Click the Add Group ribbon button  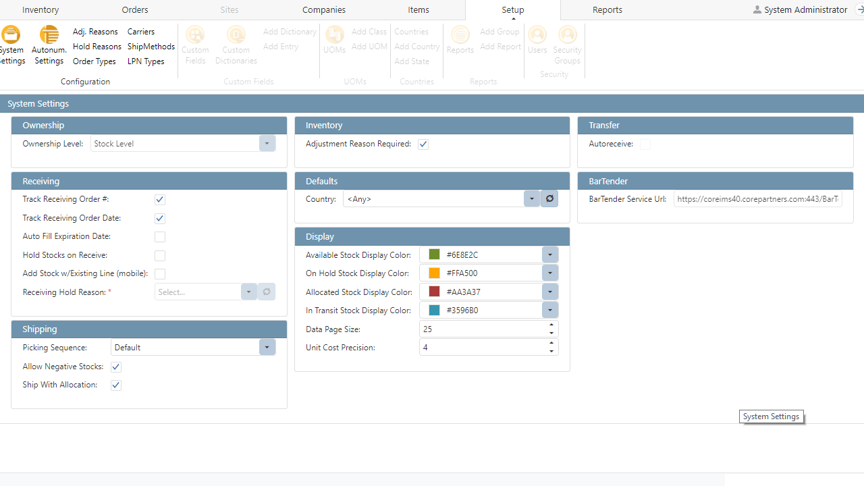point(500,32)
